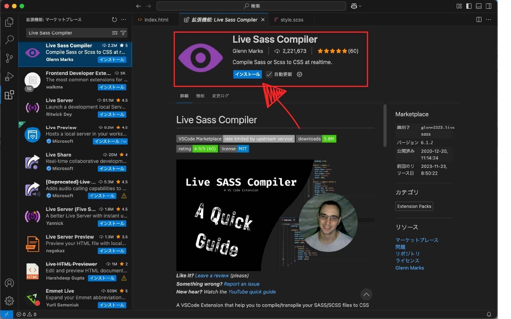Go back with the navigation arrow

139,6
